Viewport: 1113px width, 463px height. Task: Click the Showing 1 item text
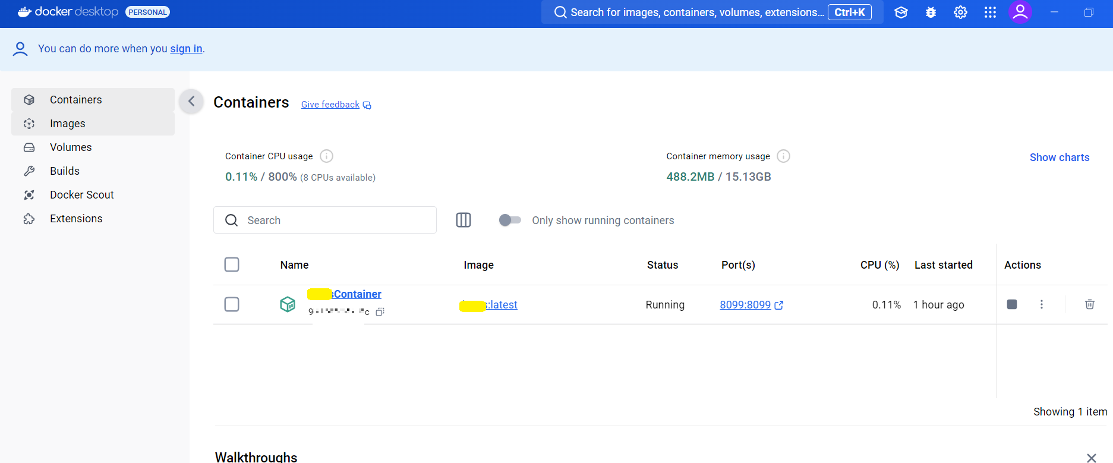[1070, 412]
